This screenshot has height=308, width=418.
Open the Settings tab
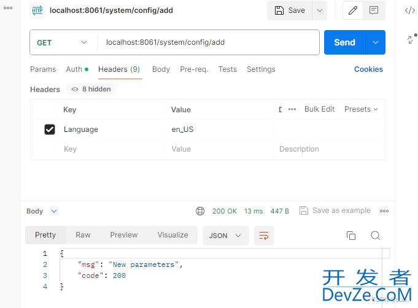[x=261, y=69]
